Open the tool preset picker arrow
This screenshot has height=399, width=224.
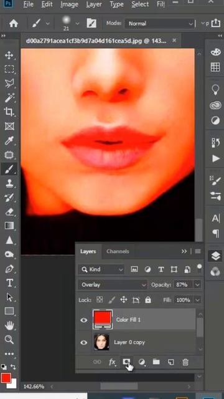(48, 24)
